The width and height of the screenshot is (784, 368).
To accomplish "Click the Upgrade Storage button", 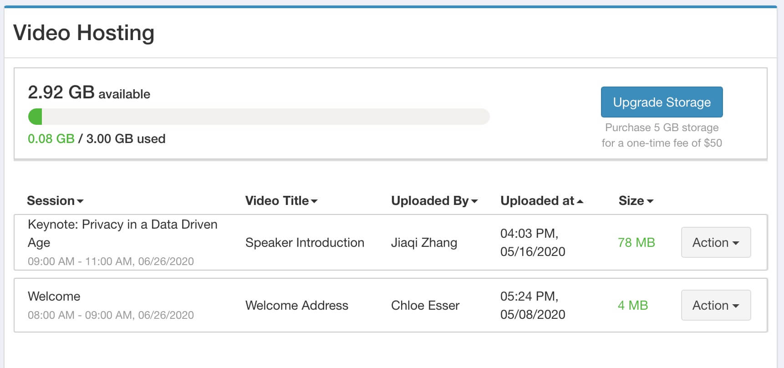I will pos(662,102).
